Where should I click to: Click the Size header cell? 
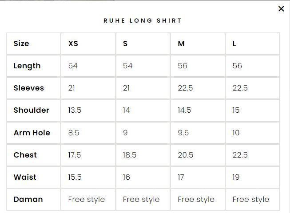(21, 43)
